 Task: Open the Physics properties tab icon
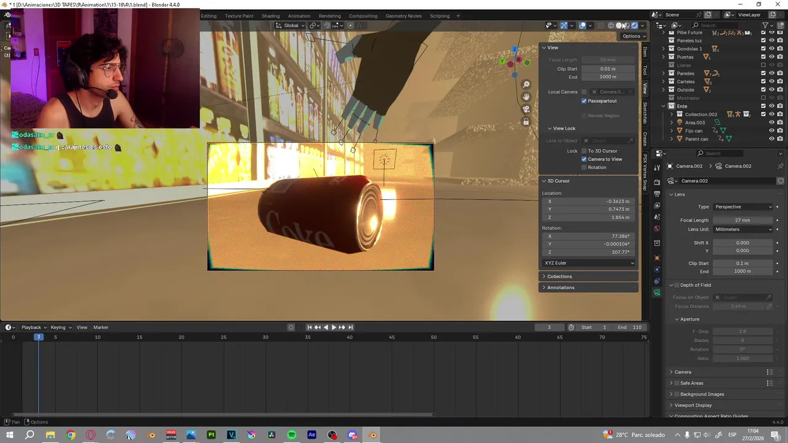coord(657,269)
